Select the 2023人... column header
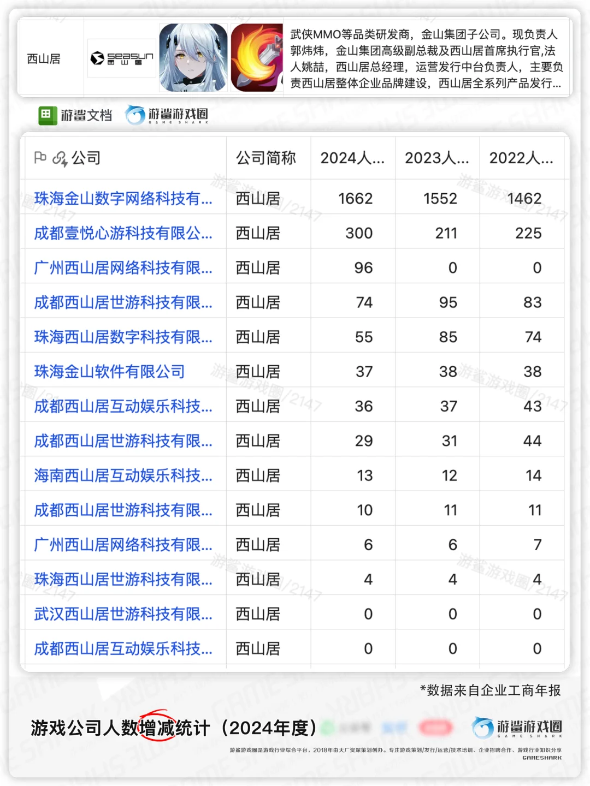The width and height of the screenshot is (590, 786). (x=437, y=158)
